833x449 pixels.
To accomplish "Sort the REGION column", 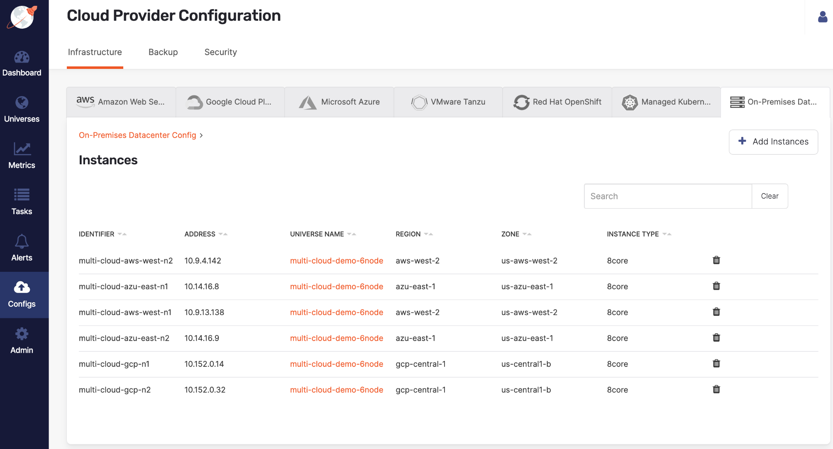I will click(x=429, y=234).
